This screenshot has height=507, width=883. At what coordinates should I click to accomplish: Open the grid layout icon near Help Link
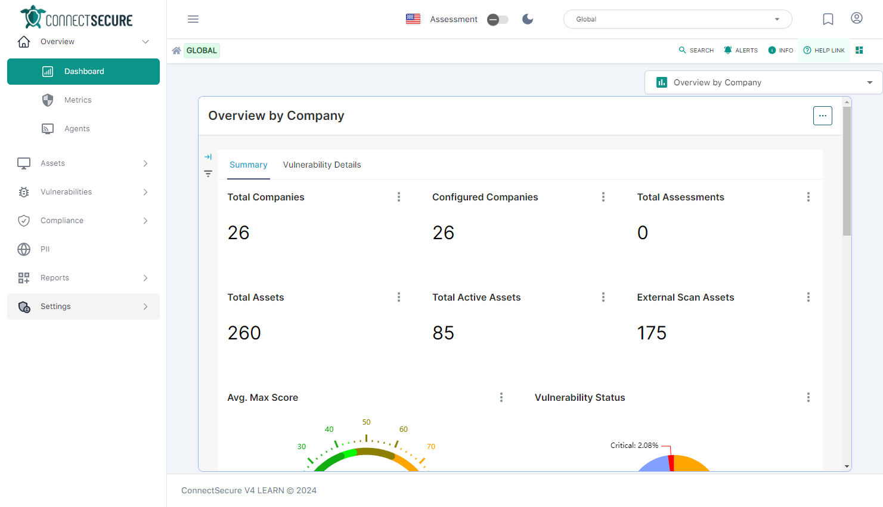[x=859, y=50]
